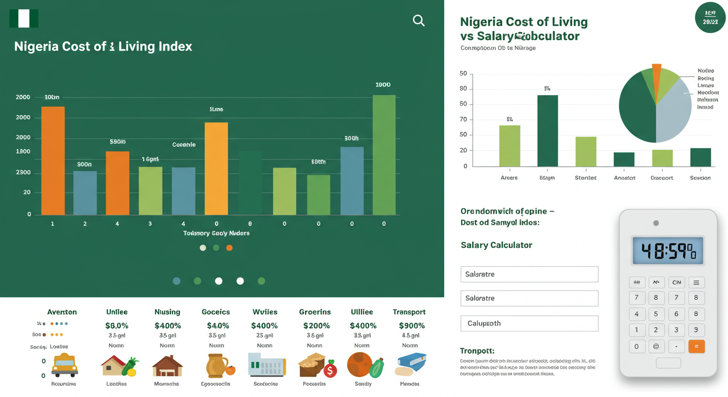
Task: Click the calculator 0 key
Action: tap(636, 346)
